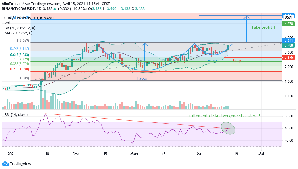
Task: Click the Fibonacci level label '0.618(2.683)'
Action: (20, 55)
